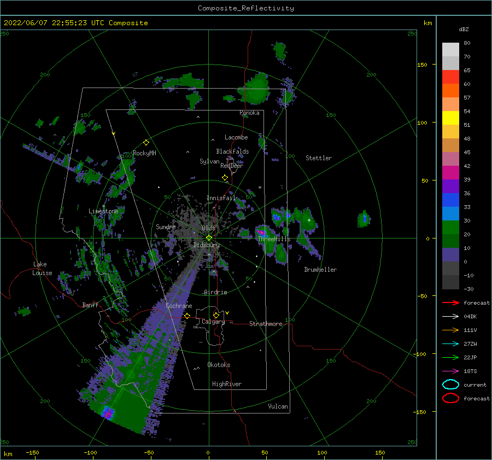Pick the 39 dBZ magenta color swatch
492x460 pixels.
click(x=450, y=172)
